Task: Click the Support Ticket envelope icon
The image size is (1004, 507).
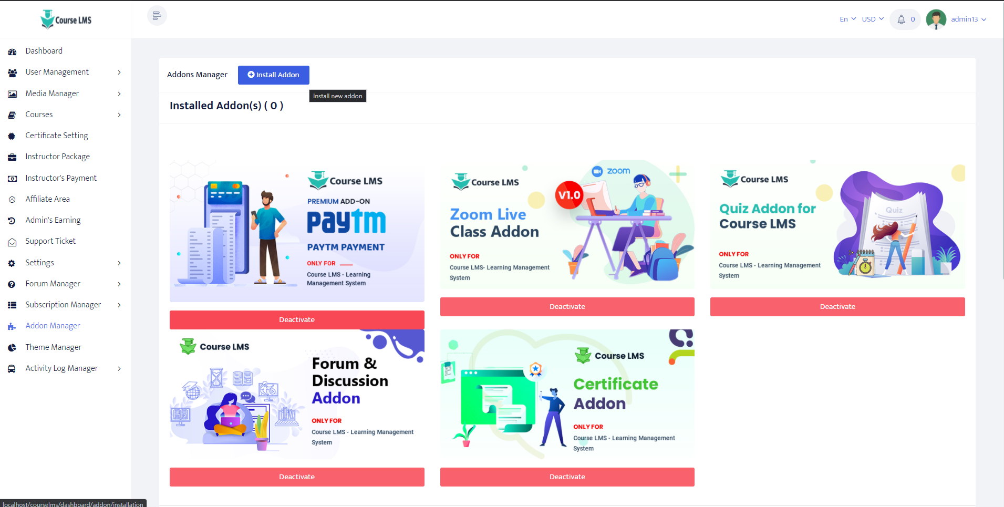Action: click(x=12, y=242)
